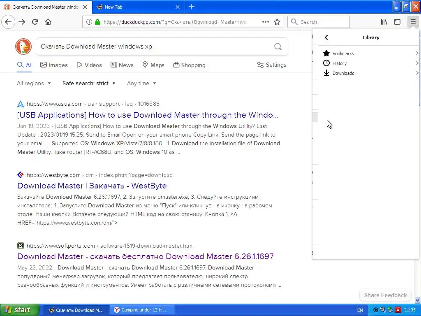Reload the current page
The image size is (421, 316).
[x=35, y=22]
